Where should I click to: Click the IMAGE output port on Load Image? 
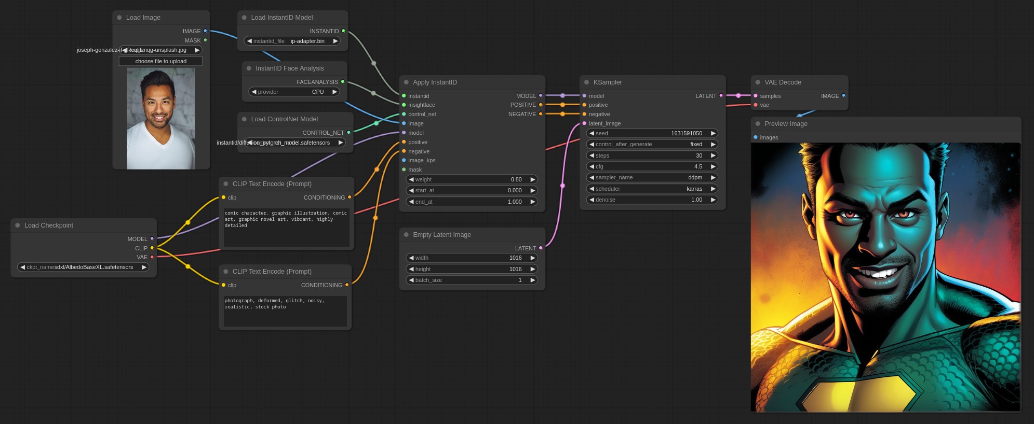(205, 31)
